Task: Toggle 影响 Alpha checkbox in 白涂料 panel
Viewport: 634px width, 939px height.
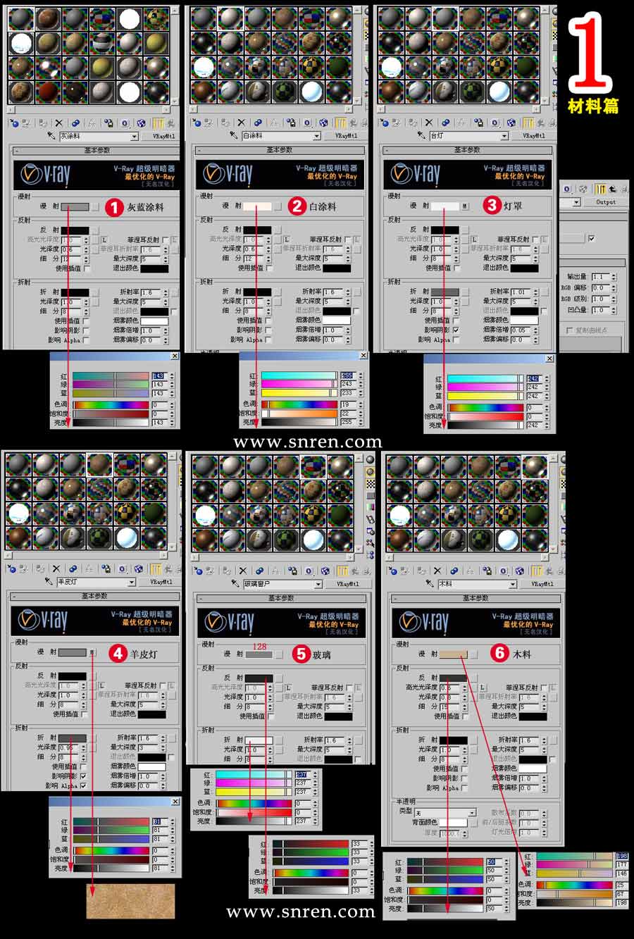Action: (x=269, y=340)
